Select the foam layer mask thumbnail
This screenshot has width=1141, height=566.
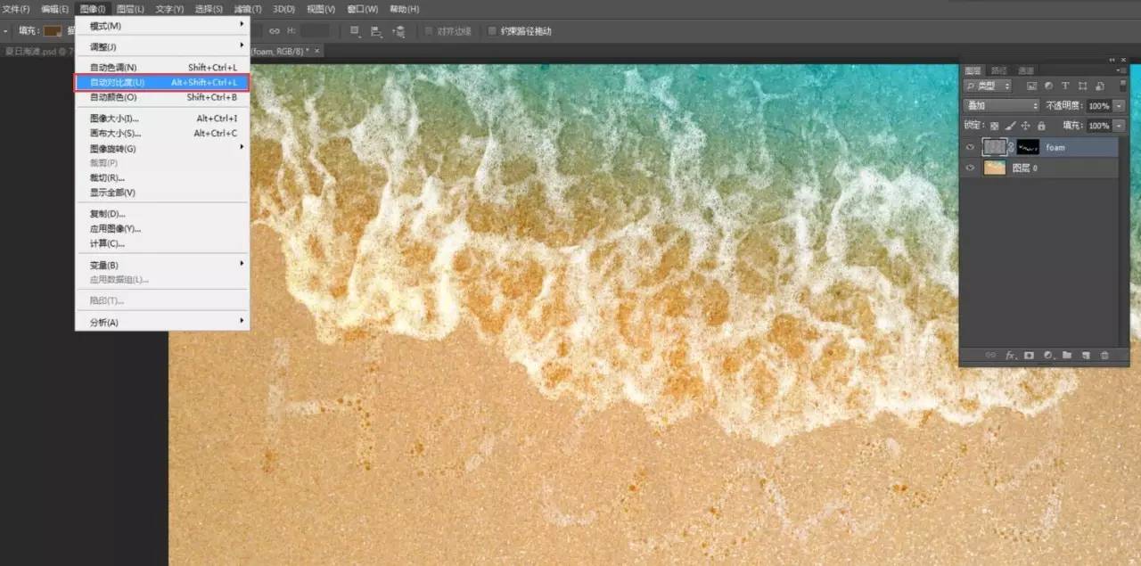point(1028,147)
